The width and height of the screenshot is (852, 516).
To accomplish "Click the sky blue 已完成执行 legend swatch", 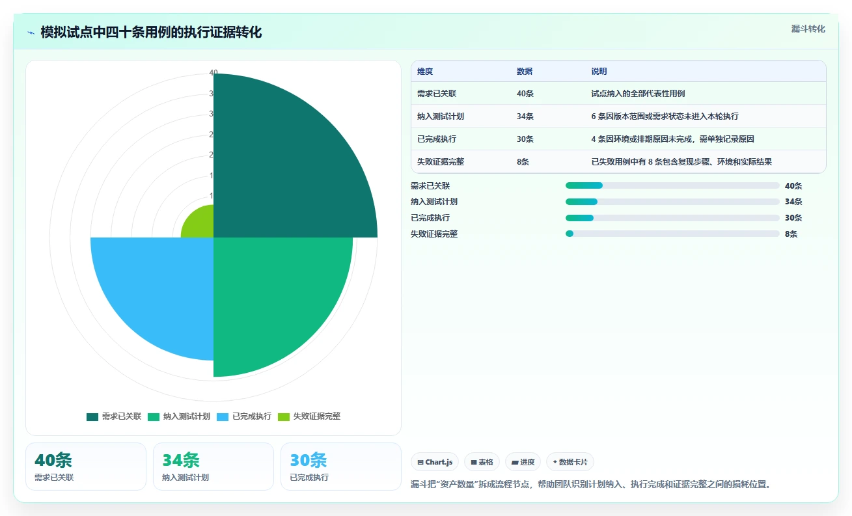I will 223,416.
